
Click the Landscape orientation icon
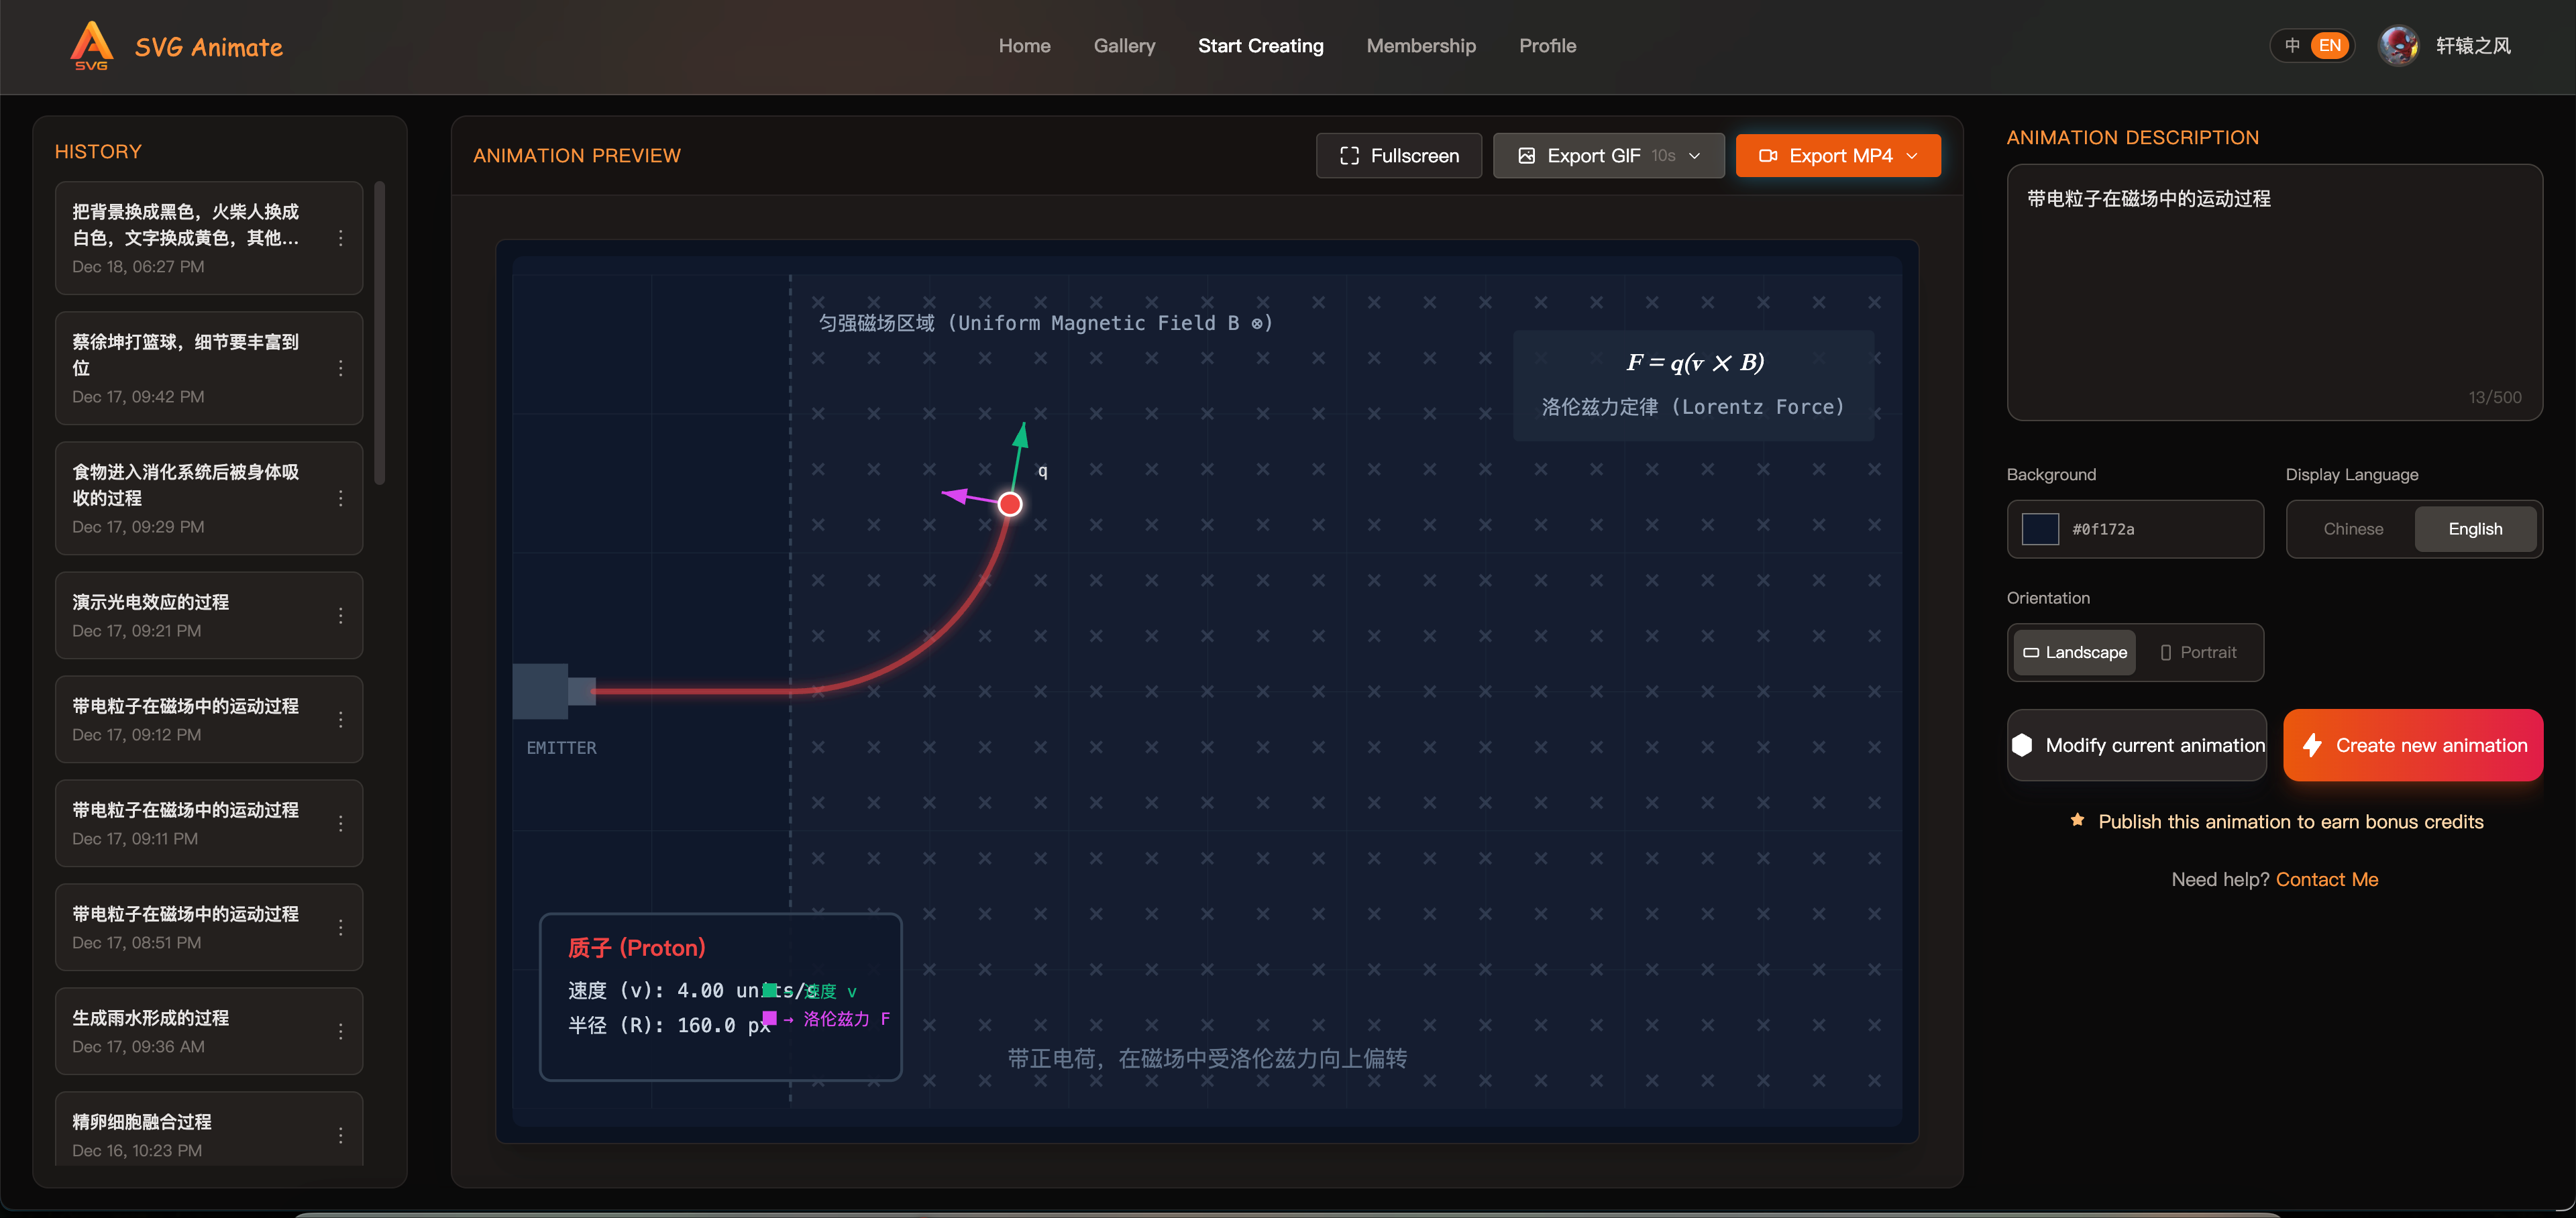[2031, 652]
